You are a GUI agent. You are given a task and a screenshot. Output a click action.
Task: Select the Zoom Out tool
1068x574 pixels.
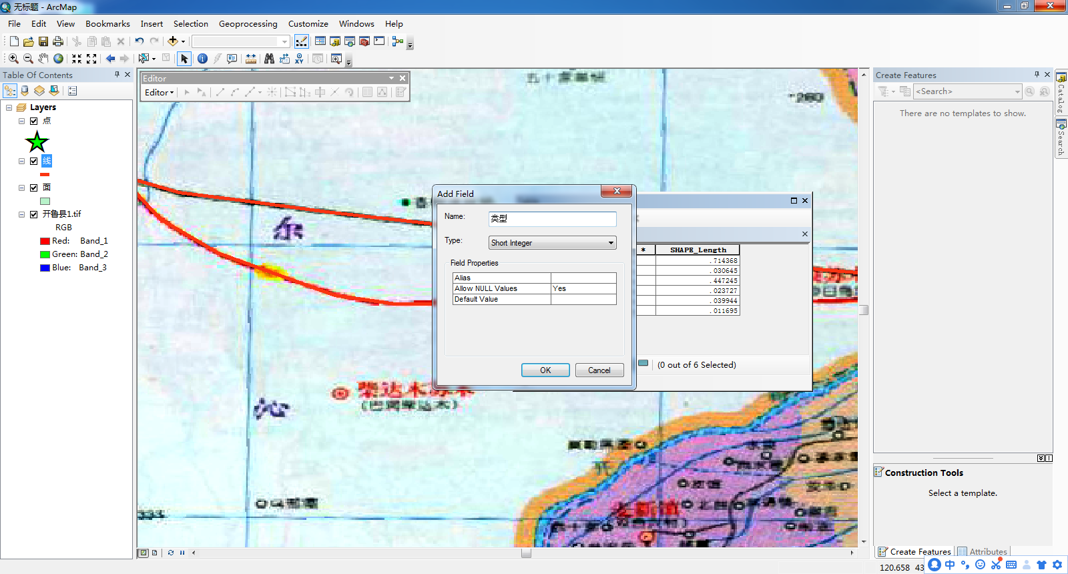pyautogui.click(x=28, y=59)
